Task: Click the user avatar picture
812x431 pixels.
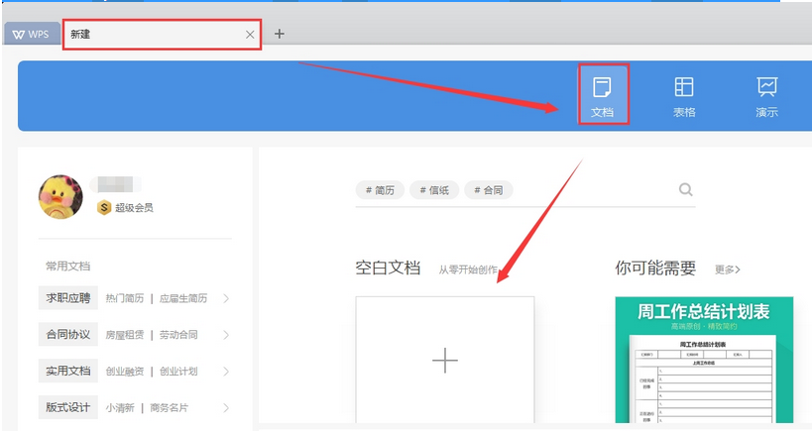Action: click(x=60, y=197)
